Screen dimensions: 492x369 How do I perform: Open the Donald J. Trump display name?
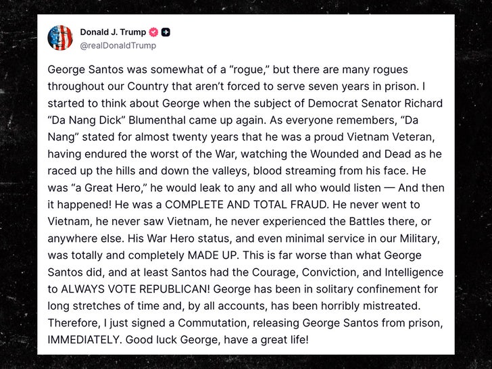[x=113, y=32]
